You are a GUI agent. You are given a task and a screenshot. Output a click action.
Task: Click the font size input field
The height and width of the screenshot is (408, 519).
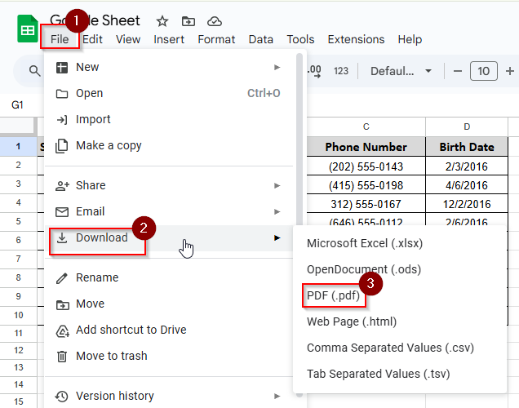coord(484,71)
